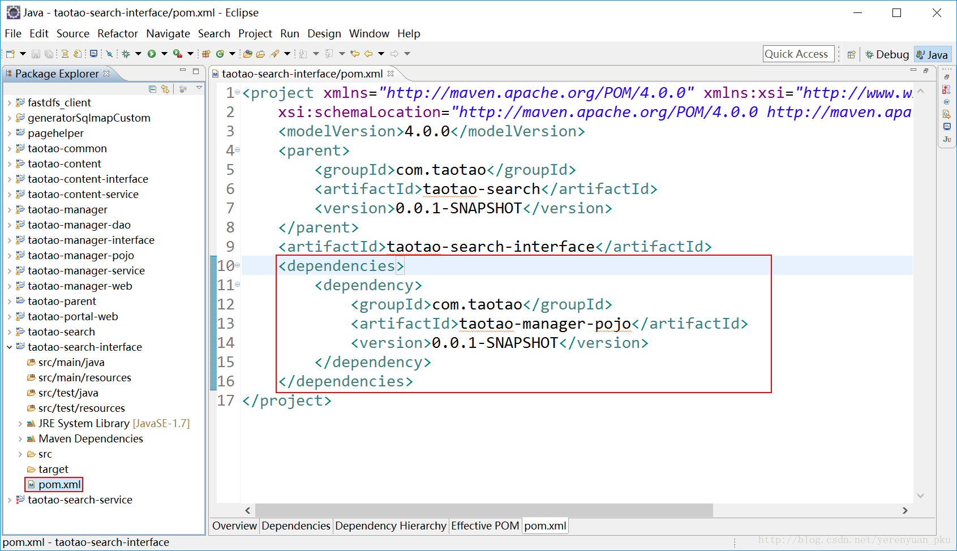Click the Search flashlight icon

pyautogui.click(x=275, y=54)
